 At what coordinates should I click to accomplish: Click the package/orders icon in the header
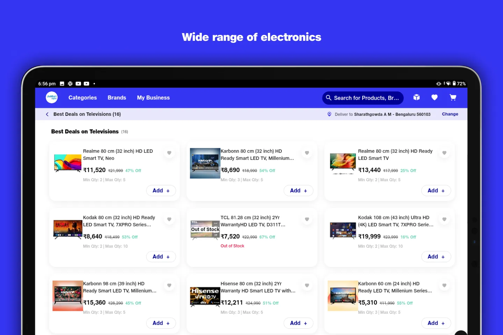[x=416, y=98]
